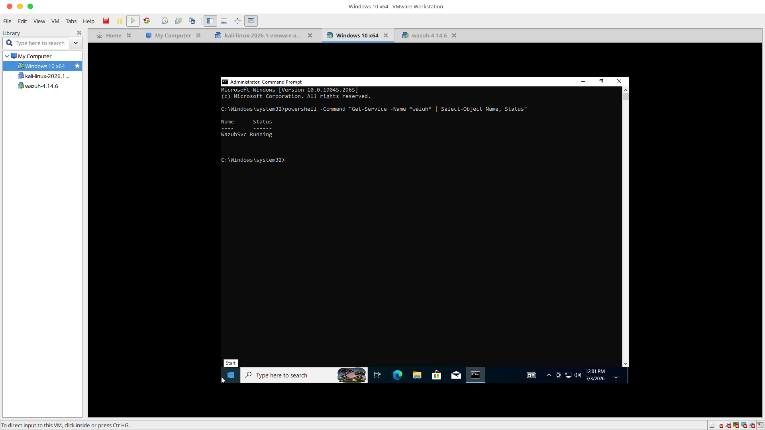Select wazuh-4.14.6 in the library tree

[38, 86]
